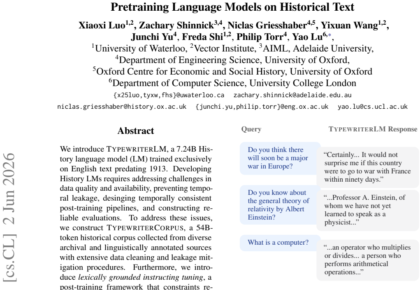Click author name Philip Torr
420x290 pixels.
pyautogui.click(x=260, y=37)
